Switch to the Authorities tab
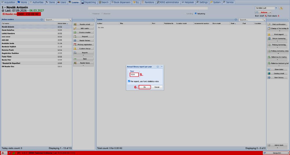Viewport: 290px width, 155px height. click(x=37, y=2)
